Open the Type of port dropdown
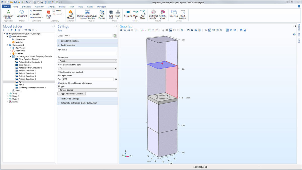 [87, 61]
